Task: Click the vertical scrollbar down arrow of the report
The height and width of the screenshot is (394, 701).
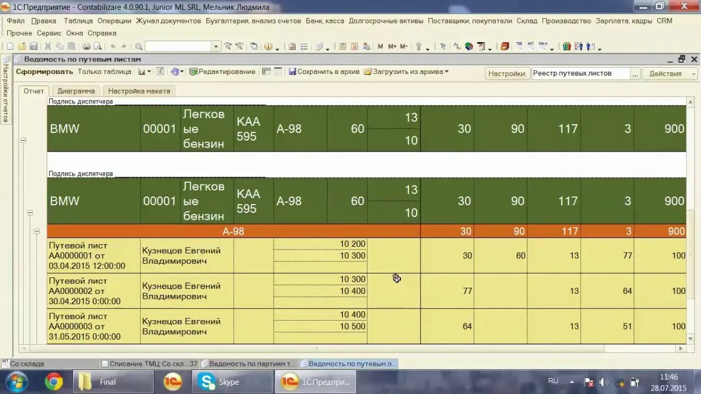Action: tap(690, 339)
